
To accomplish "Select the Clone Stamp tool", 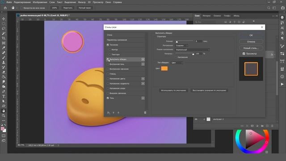I will coord(4,62).
